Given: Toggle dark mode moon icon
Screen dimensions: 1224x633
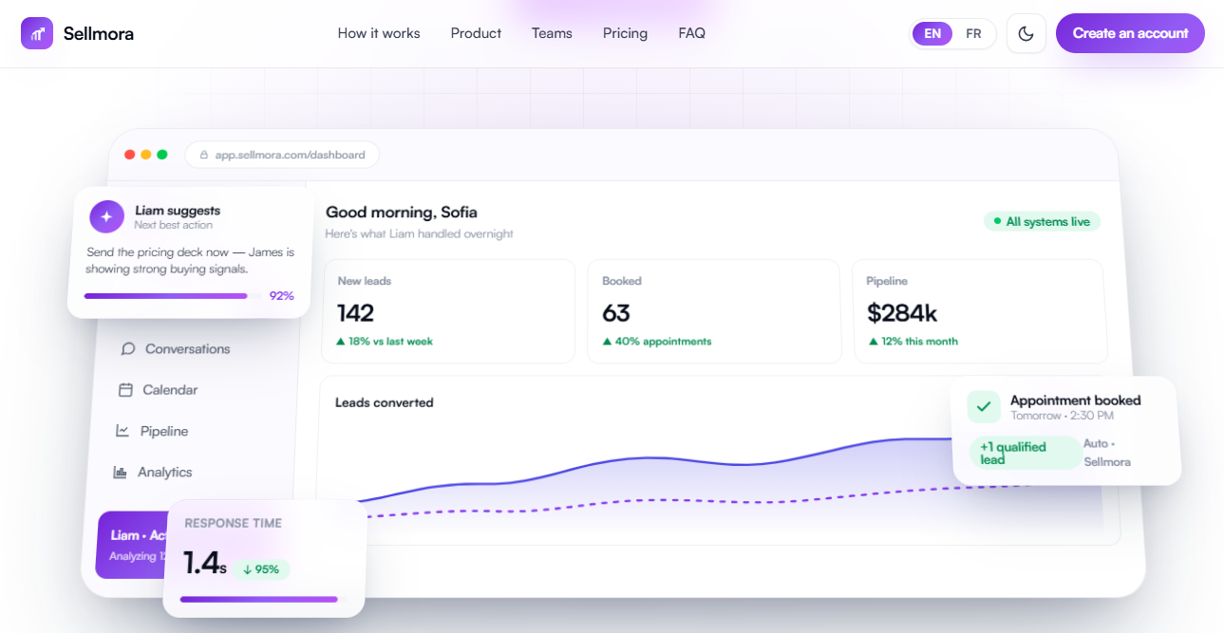Looking at the screenshot, I should (x=1026, y=33).
